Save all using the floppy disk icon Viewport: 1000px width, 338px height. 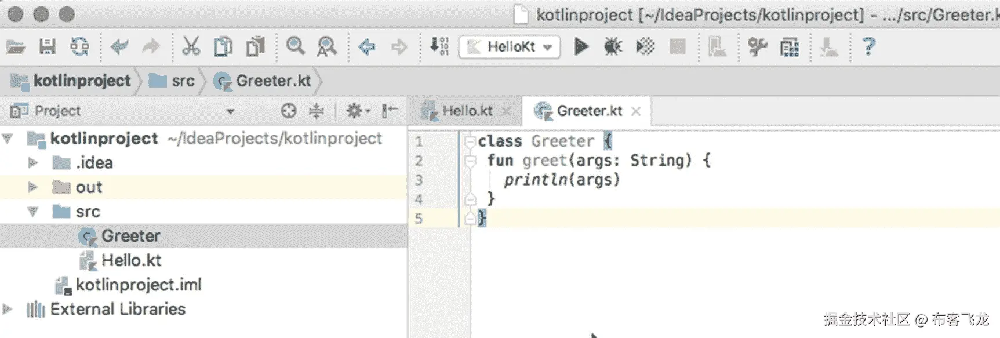48,46
